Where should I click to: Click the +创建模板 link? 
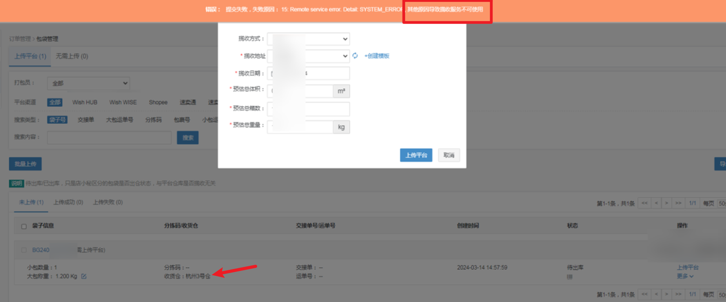pos(377,56)
